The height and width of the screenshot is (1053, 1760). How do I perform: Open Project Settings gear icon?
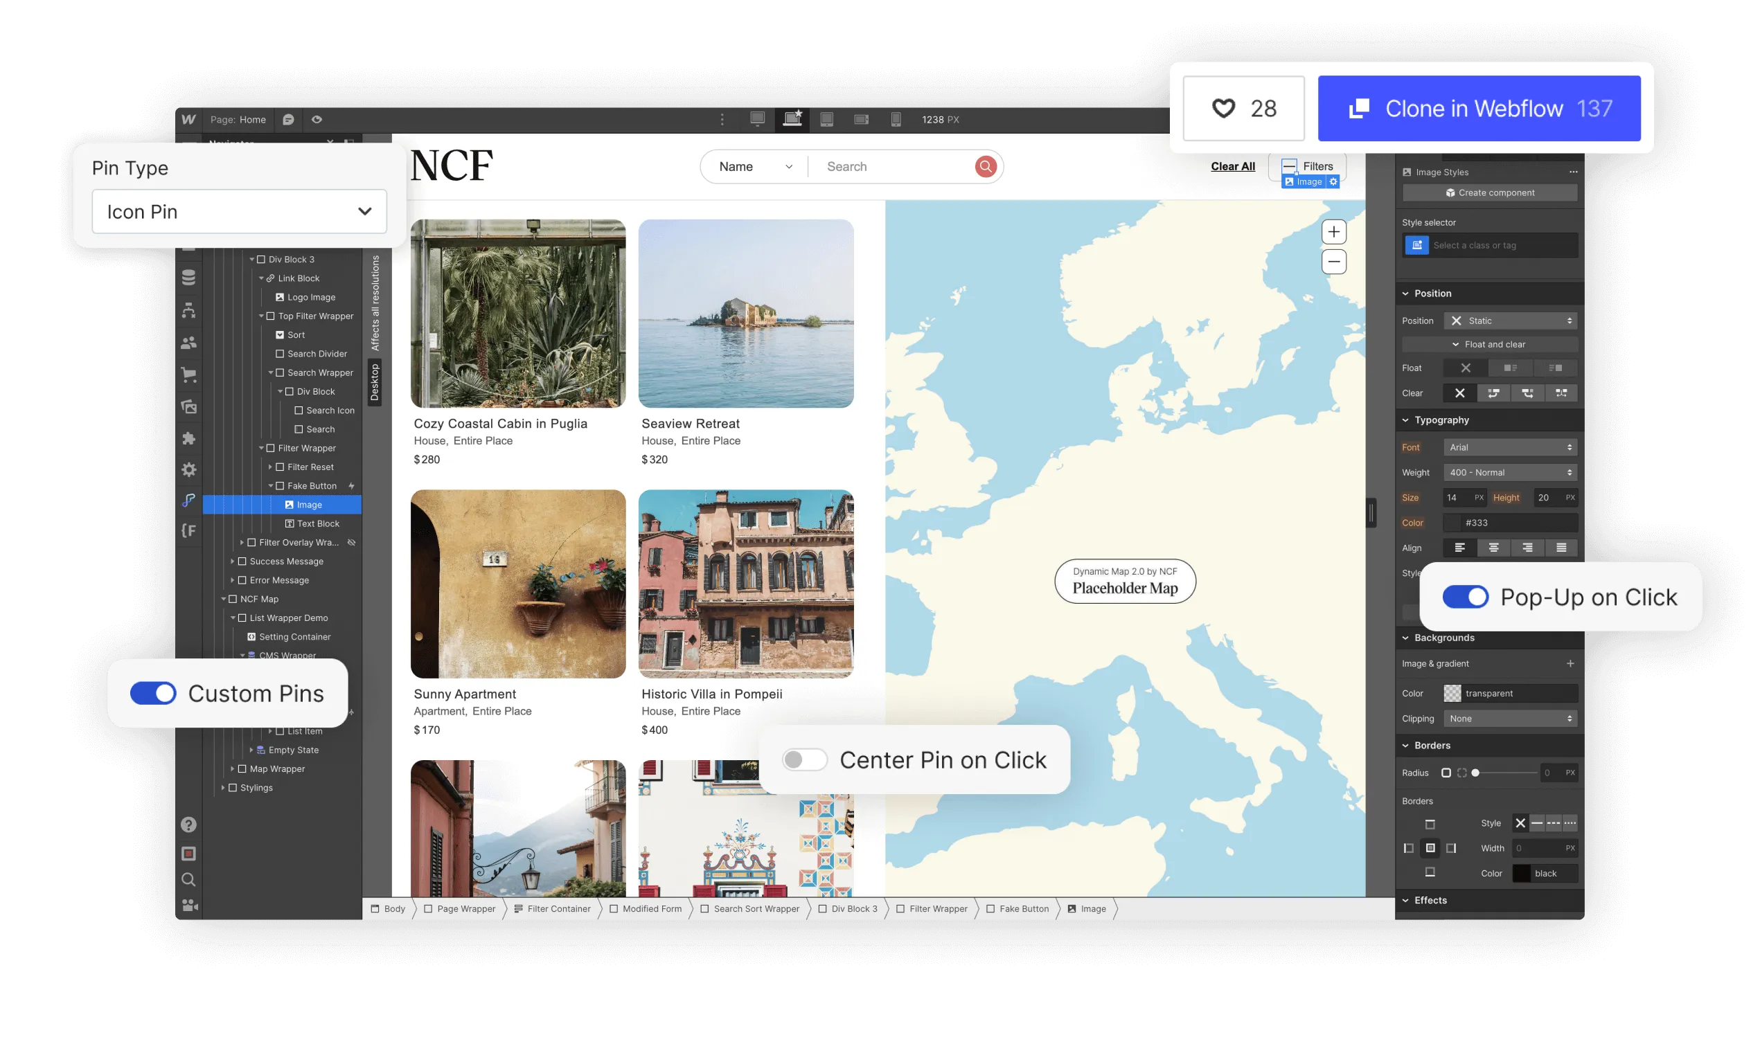(x=188, y=469)
